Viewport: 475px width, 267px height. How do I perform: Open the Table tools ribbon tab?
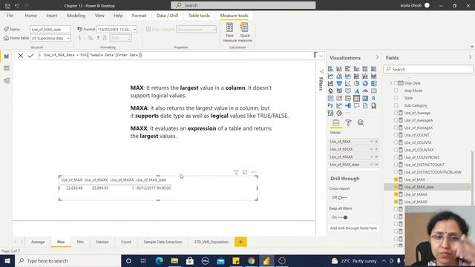coord(199,16)
